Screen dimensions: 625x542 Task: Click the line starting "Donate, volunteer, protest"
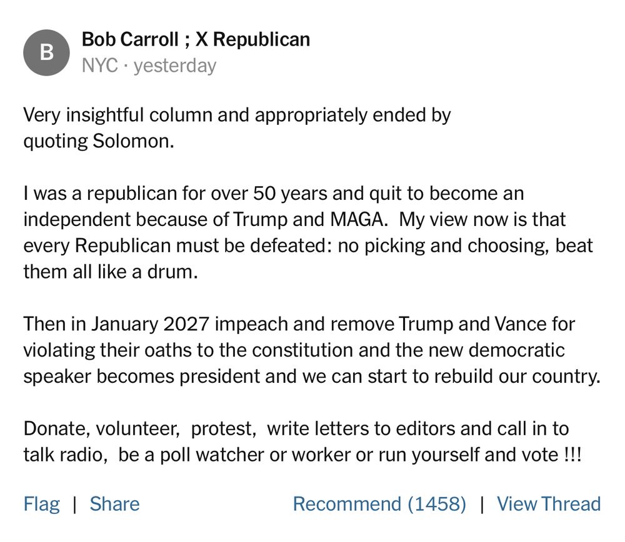pos(296,429)
